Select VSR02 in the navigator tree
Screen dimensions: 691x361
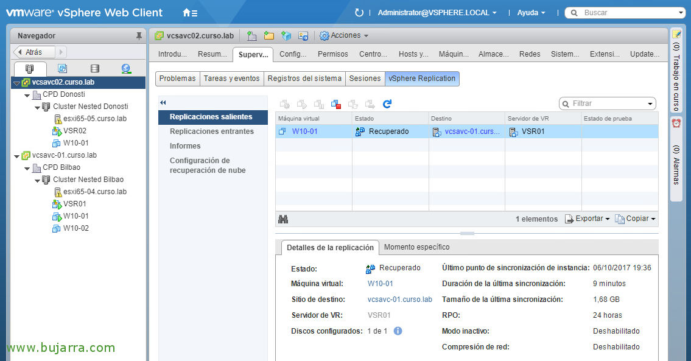[74, 131]
